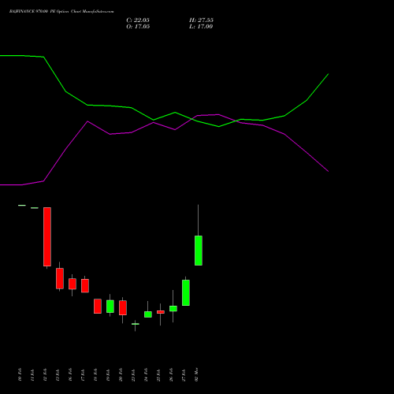Image resolution: width=394 pixels, height=394 pixels.
Task: Select the green candle for 27 Feb
Action: (x=186, y=292)
